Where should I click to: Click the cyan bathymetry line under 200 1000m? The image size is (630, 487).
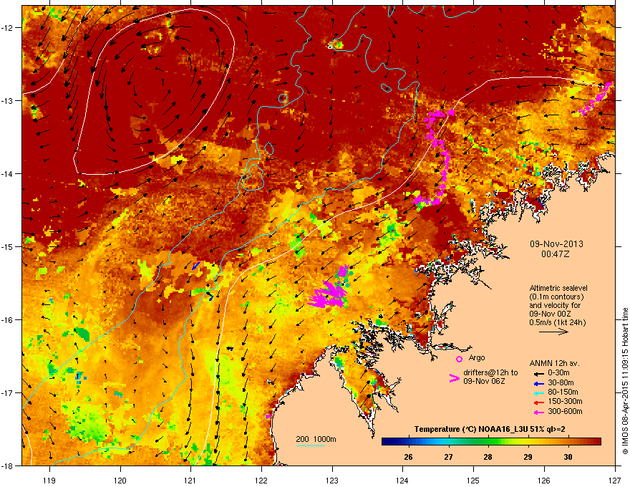point(311,445)
